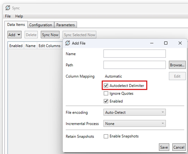The image size is (188, 154).
Task: Enable the Ignore Quotes checkbox
Action: 106,93
